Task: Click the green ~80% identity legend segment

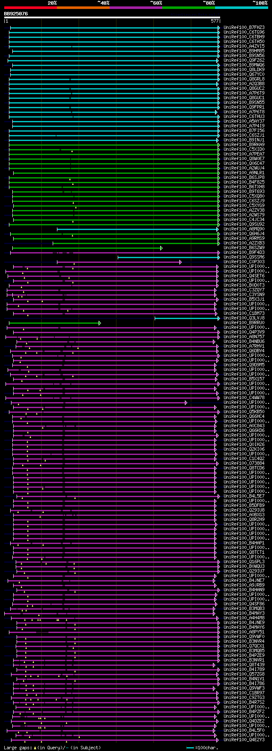Action: [x=189, y=8]
